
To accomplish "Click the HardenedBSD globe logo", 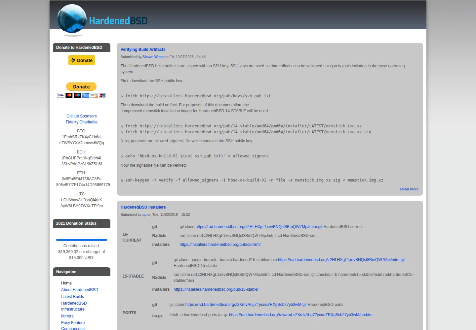I will (72, 20).
